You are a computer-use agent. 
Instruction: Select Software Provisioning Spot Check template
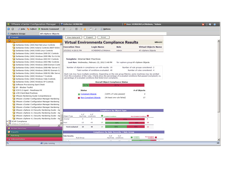(30, 85)
